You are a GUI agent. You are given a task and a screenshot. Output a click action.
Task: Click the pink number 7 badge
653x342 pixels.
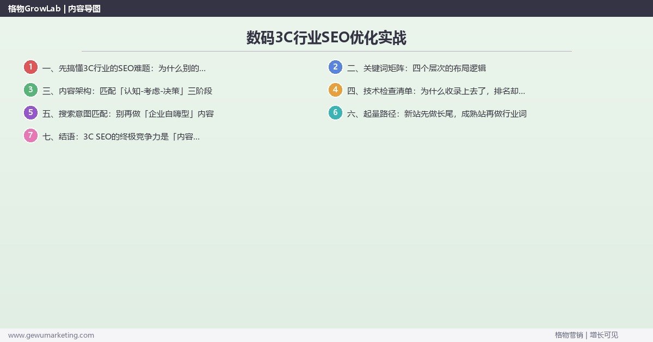[x=30, y=136]
